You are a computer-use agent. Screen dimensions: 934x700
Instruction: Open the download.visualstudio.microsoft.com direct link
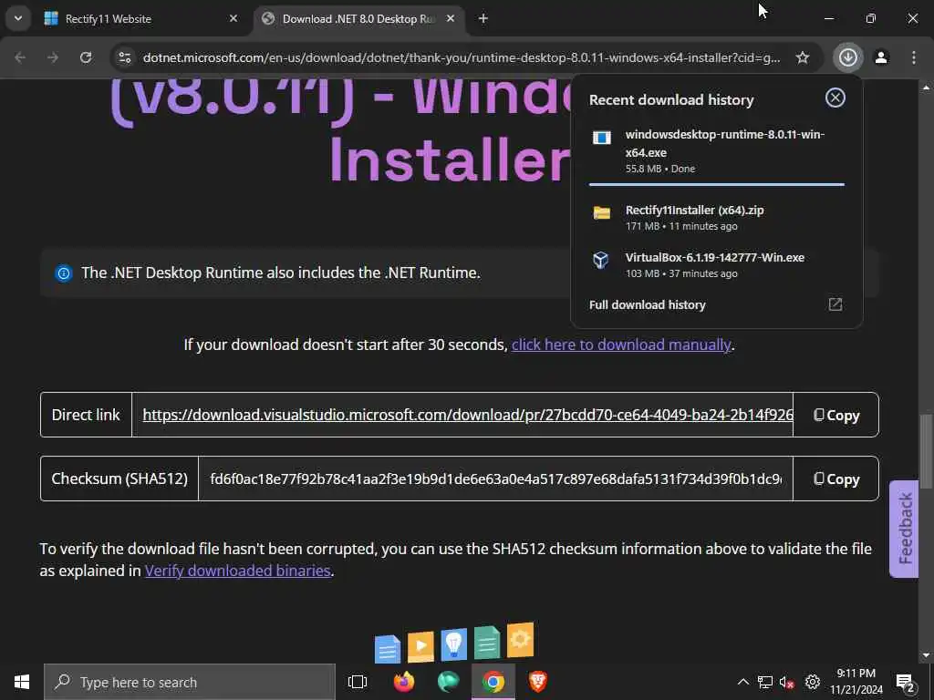point(468,415)
